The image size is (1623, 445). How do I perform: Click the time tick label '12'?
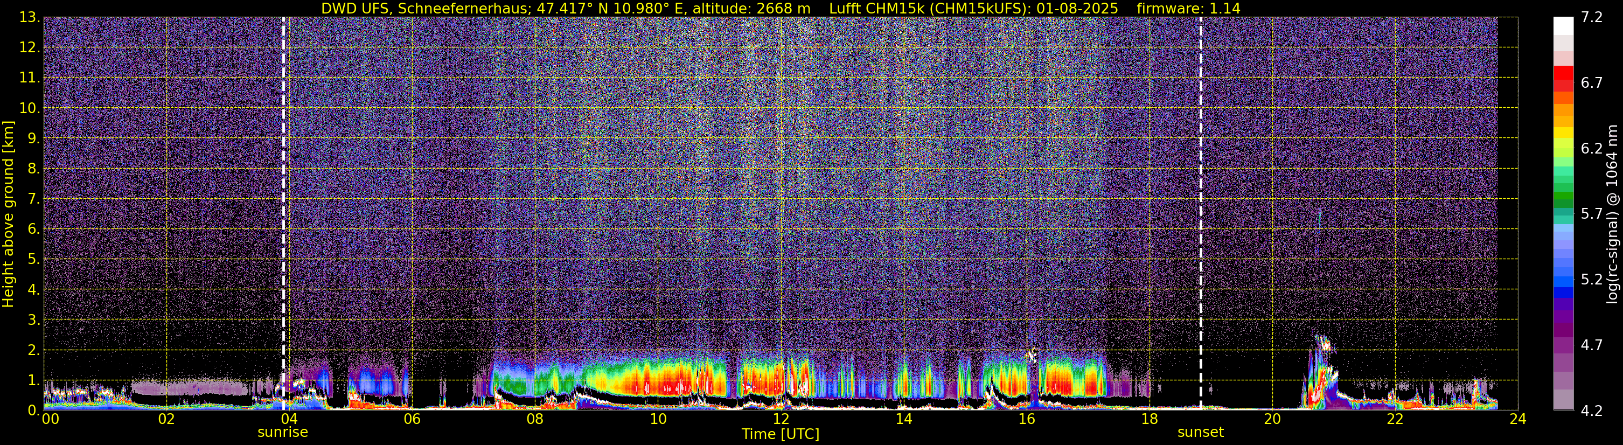click(781, 419)
